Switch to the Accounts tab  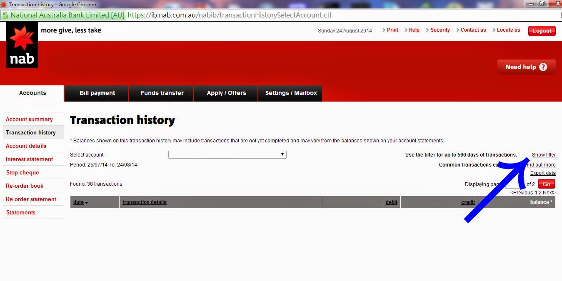pyautogui.click(x=32, y=93)
